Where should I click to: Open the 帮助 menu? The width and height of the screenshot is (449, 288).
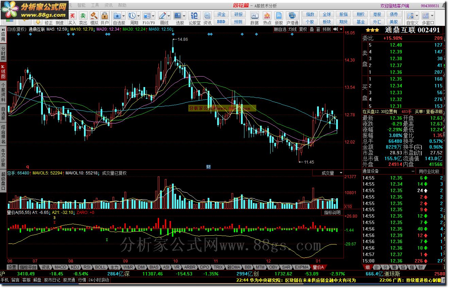pos(122,5)
